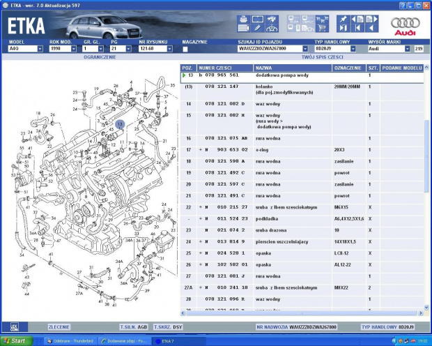Click the ETKA 7 taskbar button

178,341
